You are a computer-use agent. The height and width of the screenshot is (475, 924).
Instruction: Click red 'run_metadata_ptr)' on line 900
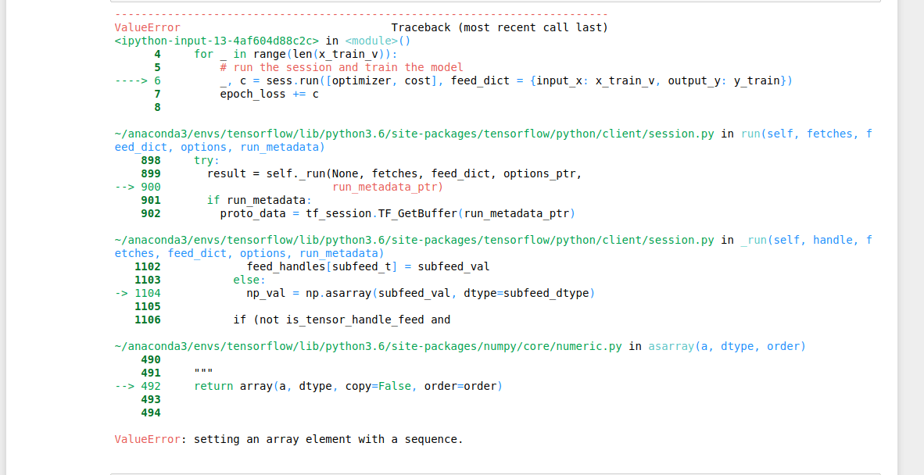(x=388, y=187)
